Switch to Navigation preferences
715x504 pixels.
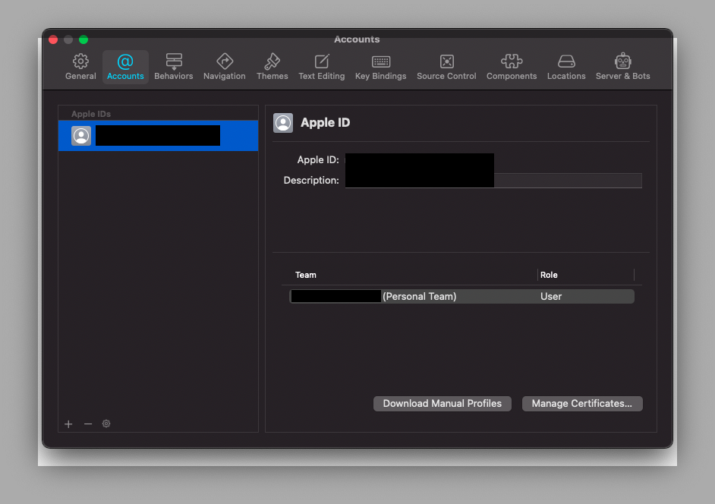point(225,67)
